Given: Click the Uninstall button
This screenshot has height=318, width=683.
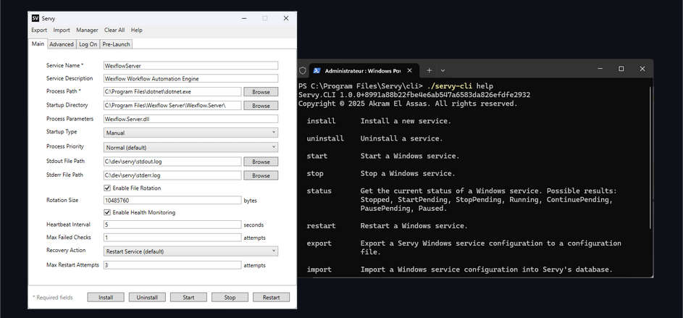Looking at the screenshot, I should click(x=147, y=298).
